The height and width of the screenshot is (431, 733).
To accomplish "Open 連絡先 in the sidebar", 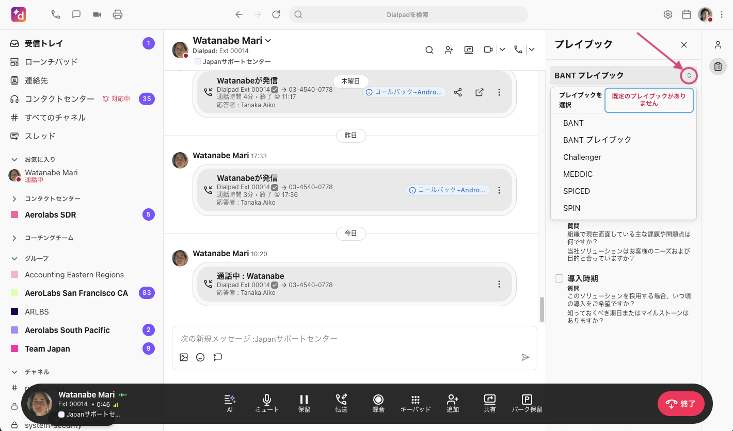I will [37, 80].
